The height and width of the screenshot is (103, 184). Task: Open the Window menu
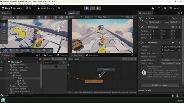click(x=47, y=4)
